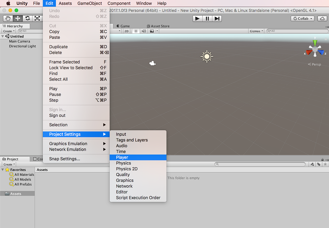Toggle Persp projection label

click(x=315, y=65)
